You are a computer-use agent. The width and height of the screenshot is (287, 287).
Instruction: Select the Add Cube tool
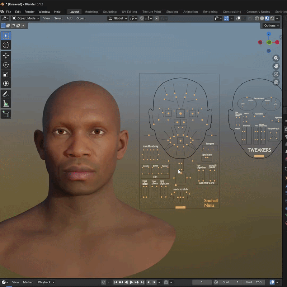[x=6, y=114]
